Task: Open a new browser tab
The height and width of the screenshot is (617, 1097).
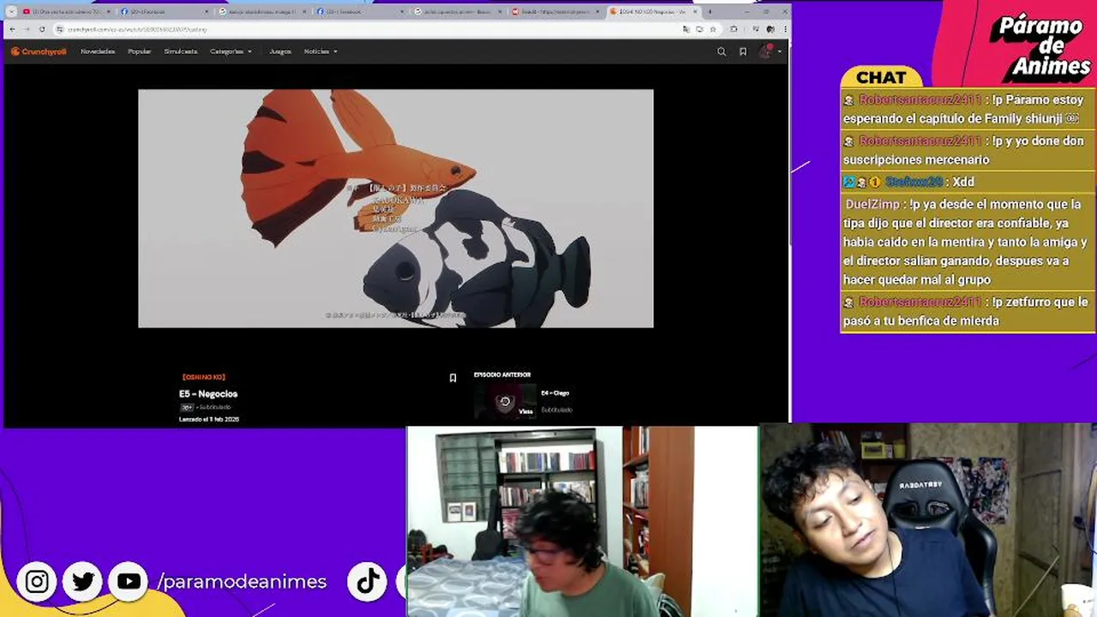Action: pyautogui.click(x=710, y=11)
